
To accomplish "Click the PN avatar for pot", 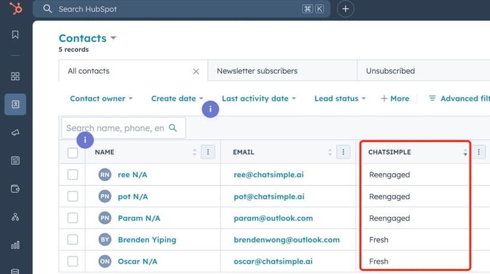I will point(105,197).
